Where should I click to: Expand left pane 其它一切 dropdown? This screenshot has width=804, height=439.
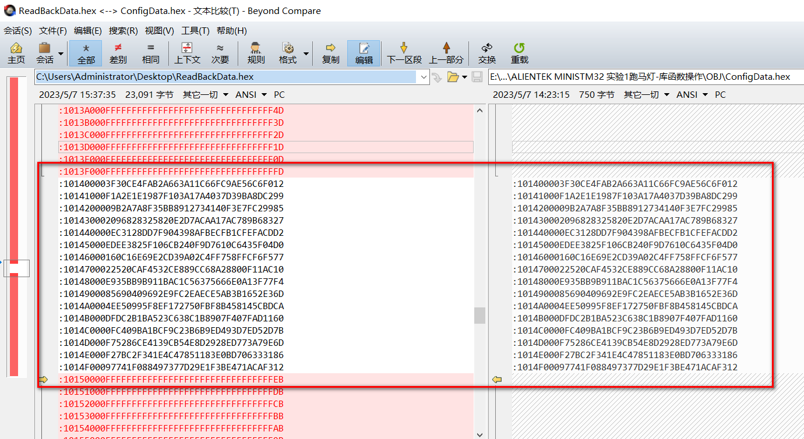coord(207,94)
